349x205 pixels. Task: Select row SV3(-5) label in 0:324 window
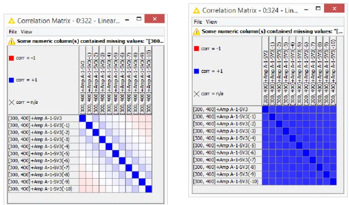pos(227,145)
